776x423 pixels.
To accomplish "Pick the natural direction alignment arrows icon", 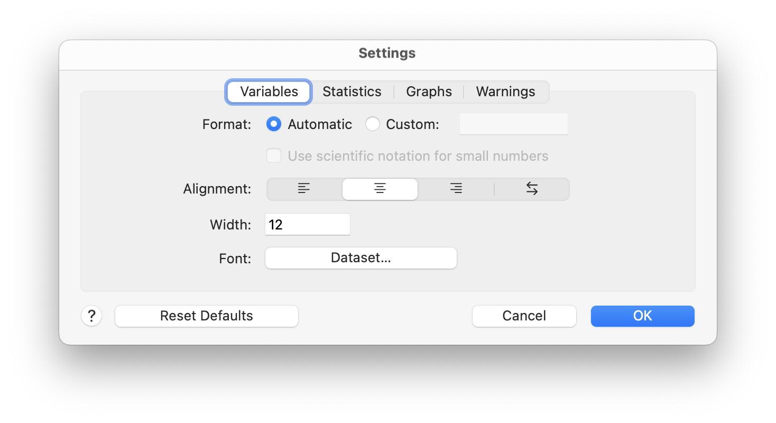I will click(x=532, y=189).
